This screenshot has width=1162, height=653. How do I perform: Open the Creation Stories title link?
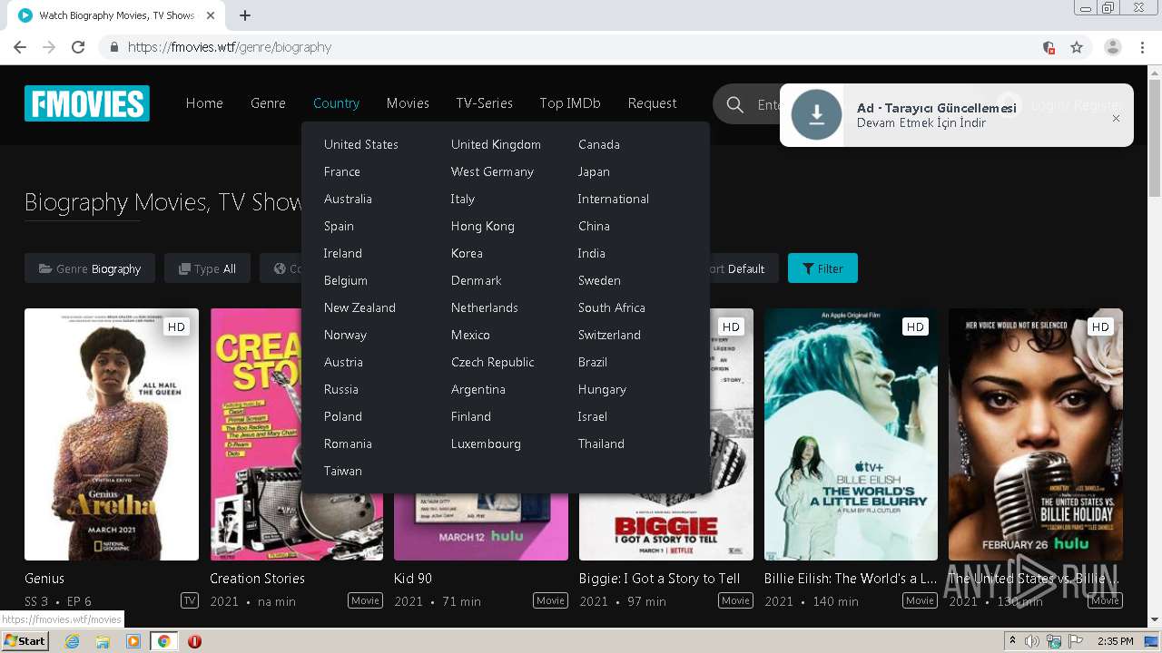[x=257, y=578]
